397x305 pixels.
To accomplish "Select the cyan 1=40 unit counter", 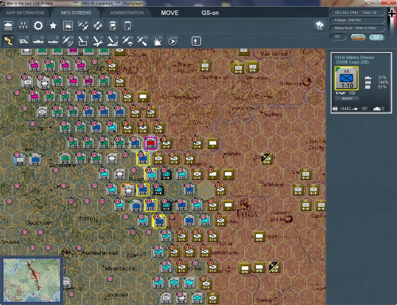I will (x=112, y=128).
